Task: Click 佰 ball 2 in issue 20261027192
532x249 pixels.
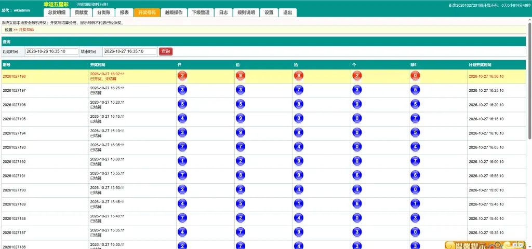Action: pos(241,161)
